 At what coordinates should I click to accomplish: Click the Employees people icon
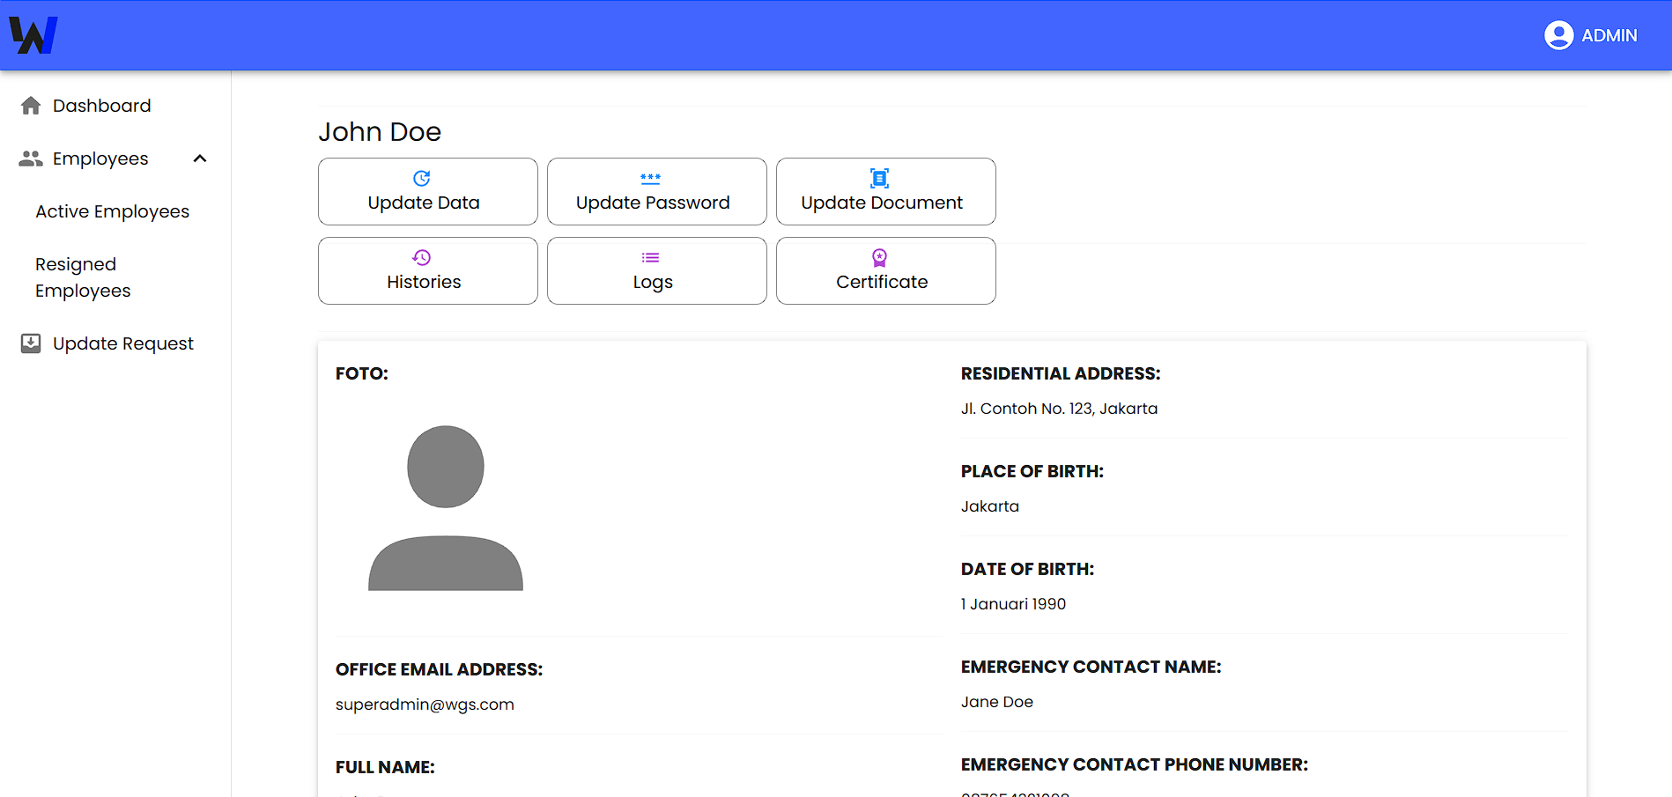(31, 159)
